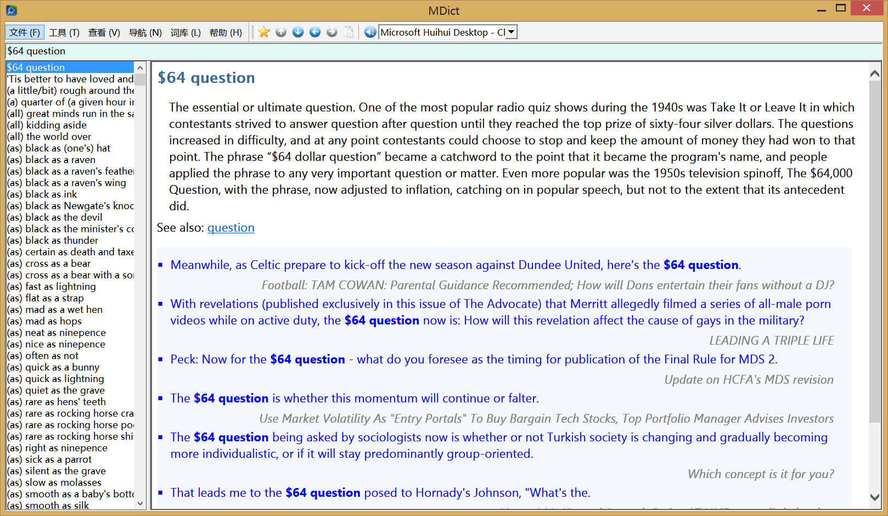Image resolution: width=888 pixels, height=516 pixels.
Task: Click the '$64 question' entry heading
Action: coord(206,78)
